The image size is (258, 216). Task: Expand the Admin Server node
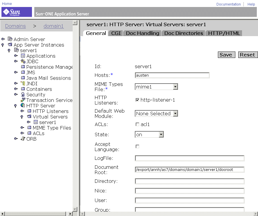(3, 39)
